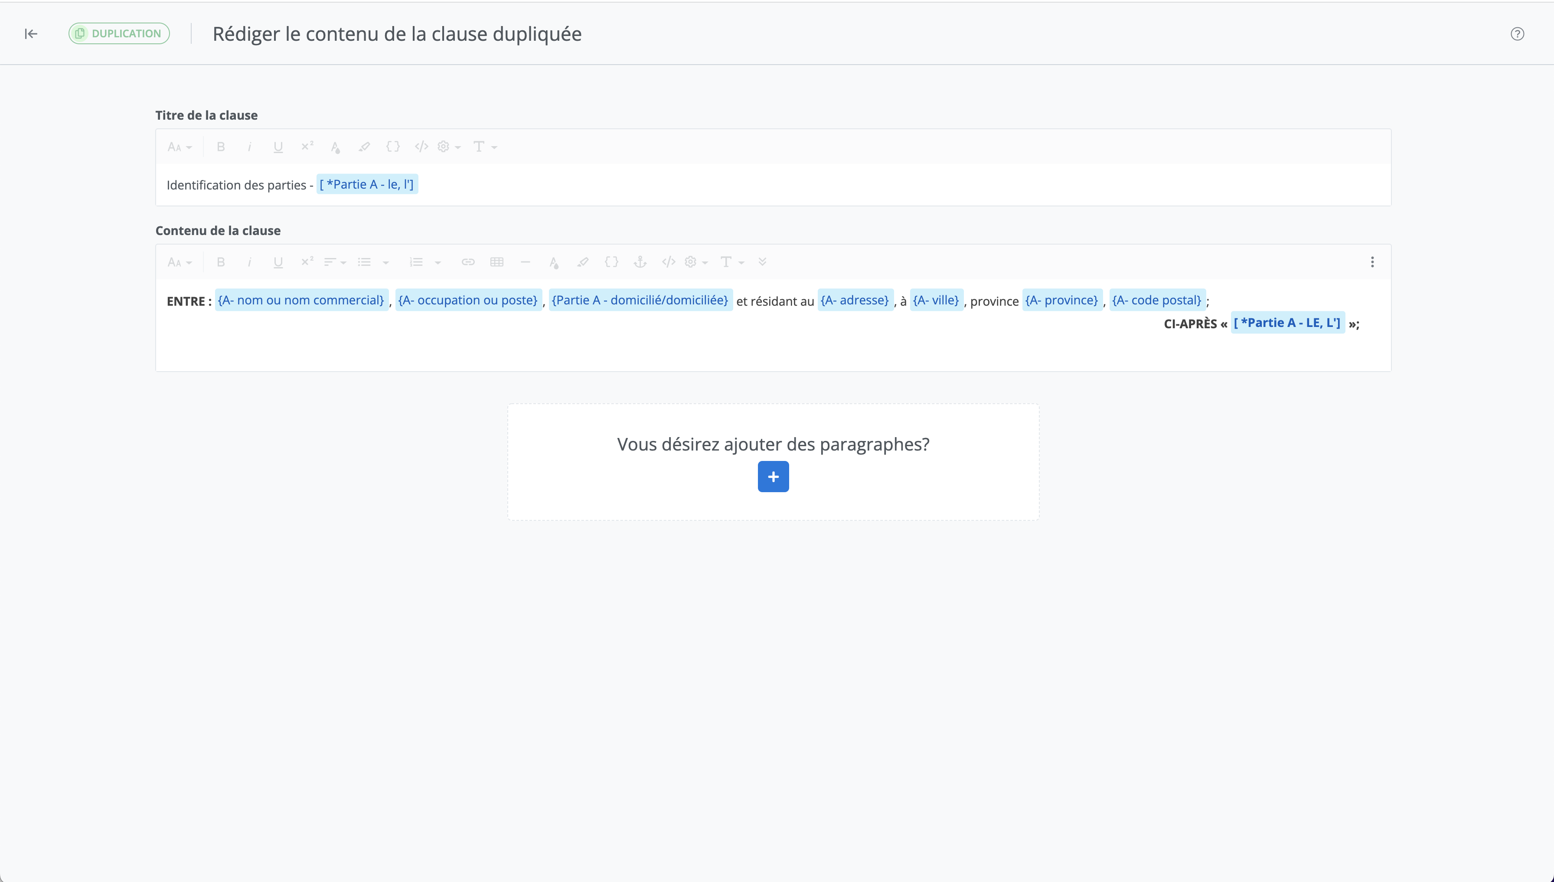
Task: Toggle bold in the clause content toolbar
Action: point(221,262)
